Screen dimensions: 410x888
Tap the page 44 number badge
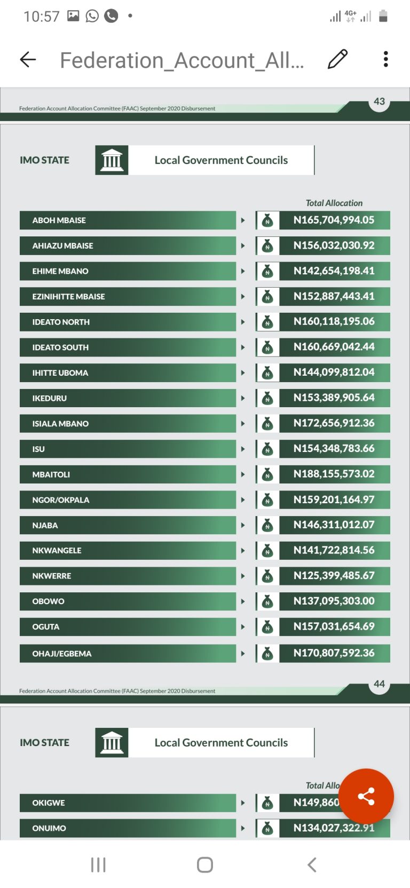[x=380, y=684]
